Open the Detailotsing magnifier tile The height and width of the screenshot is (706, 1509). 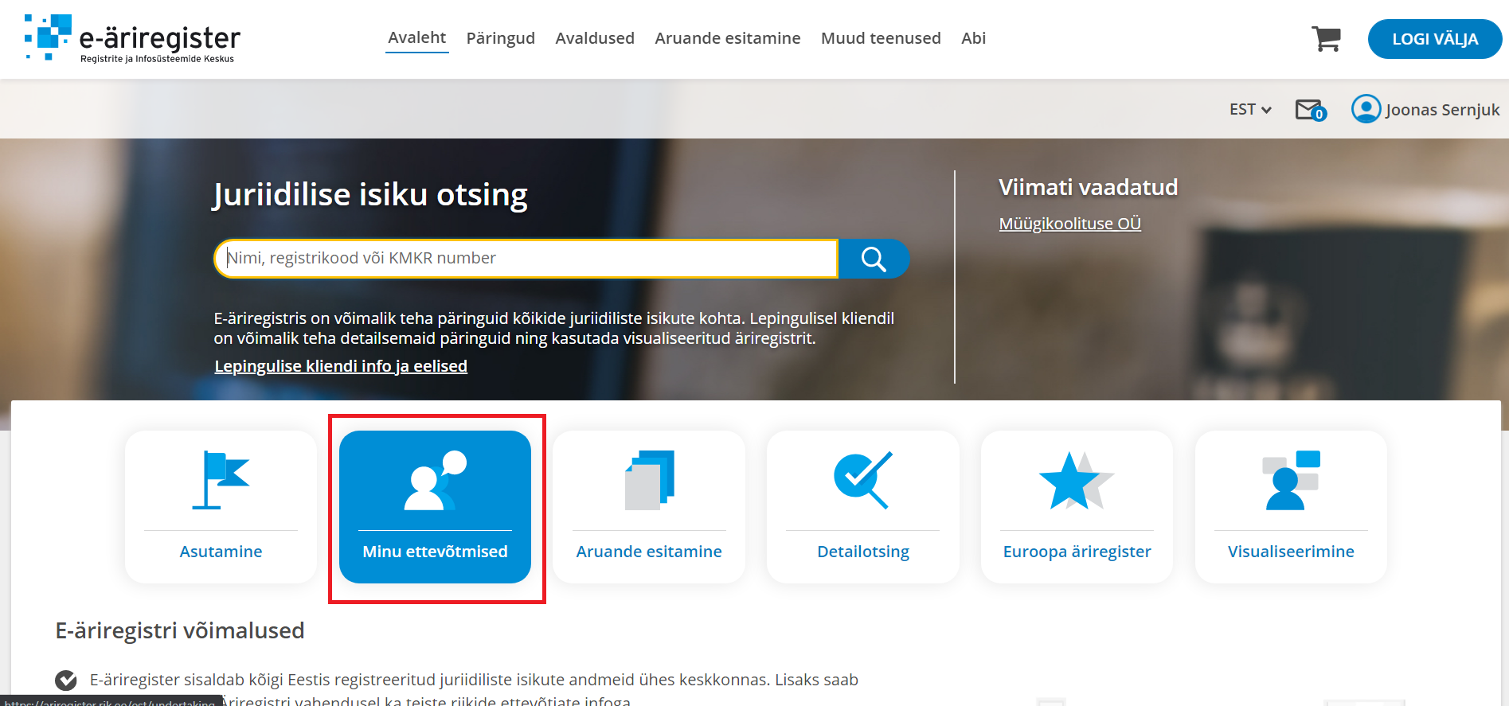pyautogui.click(x=863, y=507)
